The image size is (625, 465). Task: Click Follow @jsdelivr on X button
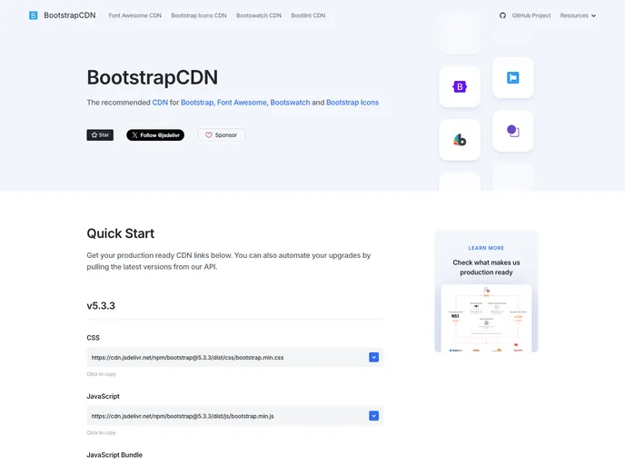[x=155, y=135]
